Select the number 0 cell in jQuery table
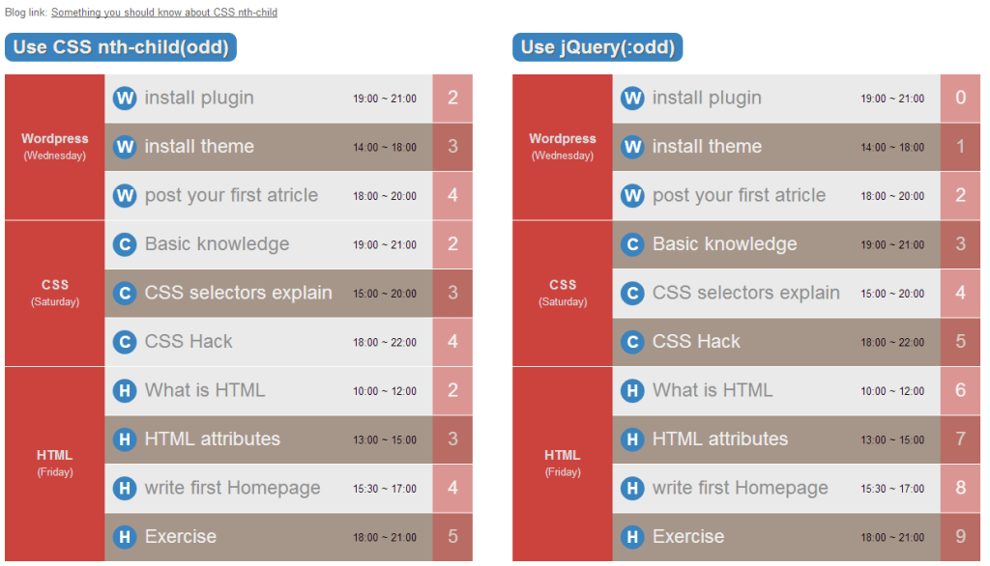 pos(960,98)
